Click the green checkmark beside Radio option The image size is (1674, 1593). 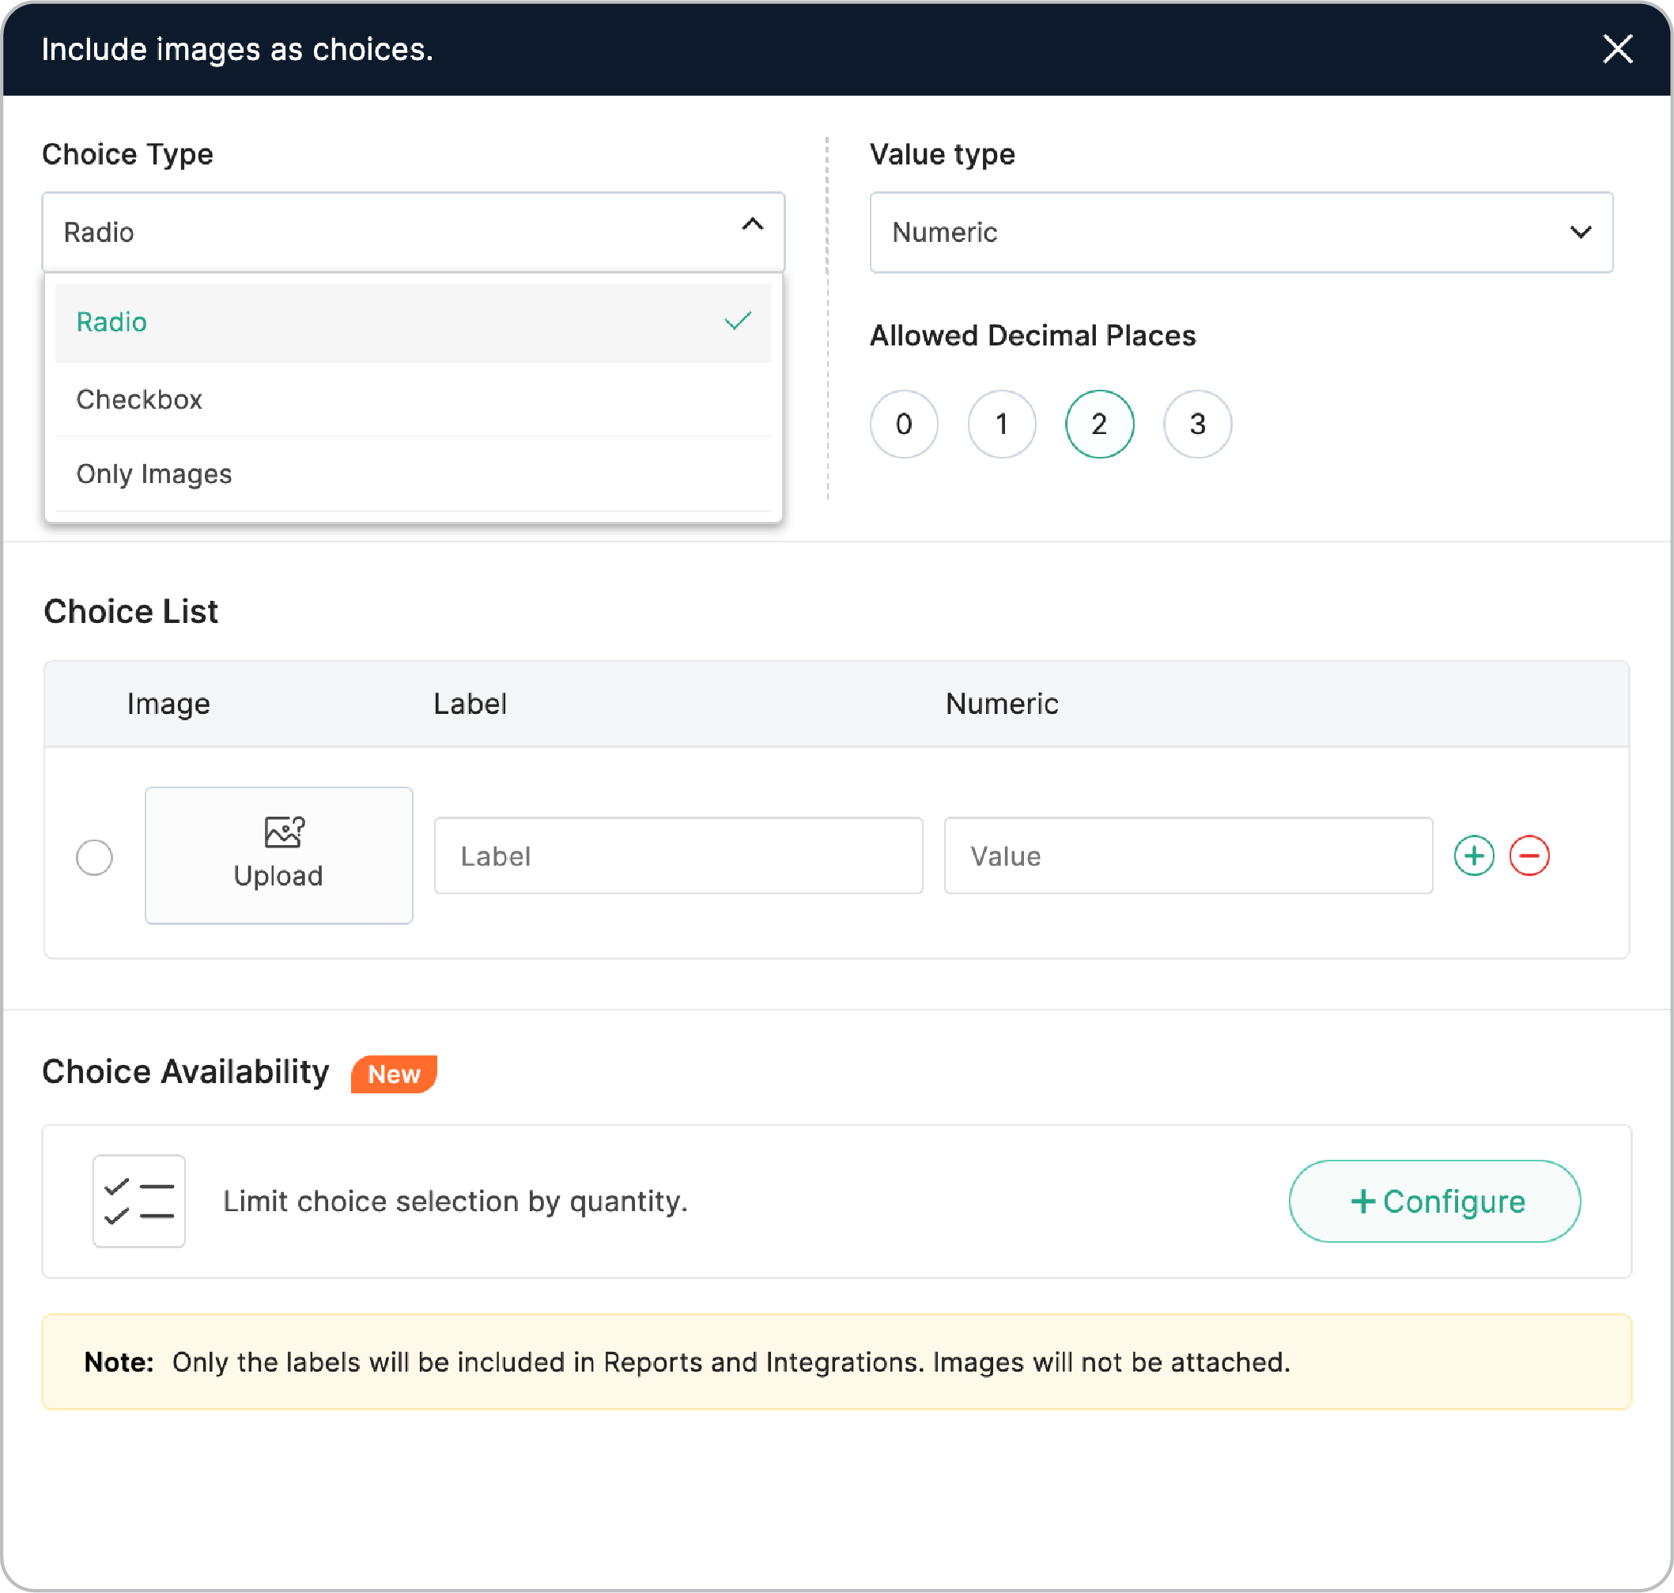737,322
